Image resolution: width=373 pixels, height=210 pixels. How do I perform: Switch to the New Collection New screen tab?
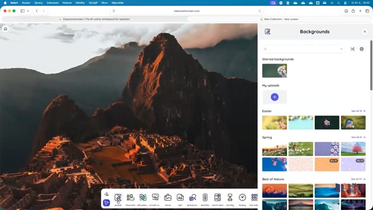(x=280, y=19)
